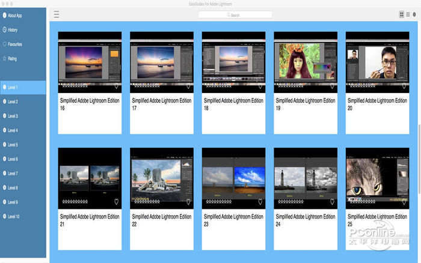Screen dimensions: 421x263
Task: Open Level 10 in sidebar list
Action: 13,216
